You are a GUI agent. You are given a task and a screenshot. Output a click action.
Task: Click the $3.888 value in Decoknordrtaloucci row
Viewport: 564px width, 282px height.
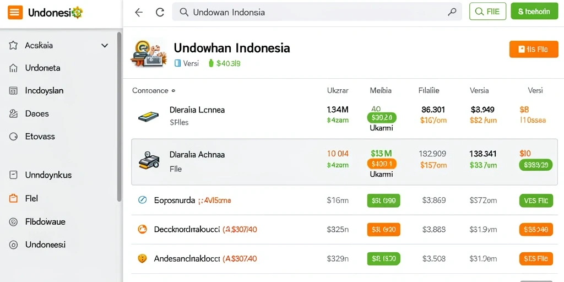tap(434, 229)
